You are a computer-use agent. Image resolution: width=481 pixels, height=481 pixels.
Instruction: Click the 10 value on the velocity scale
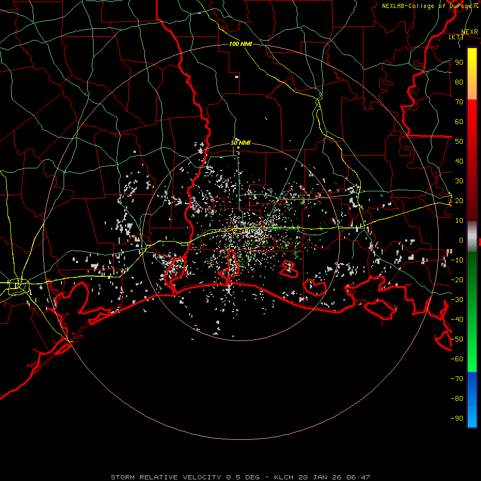[459, 221]
